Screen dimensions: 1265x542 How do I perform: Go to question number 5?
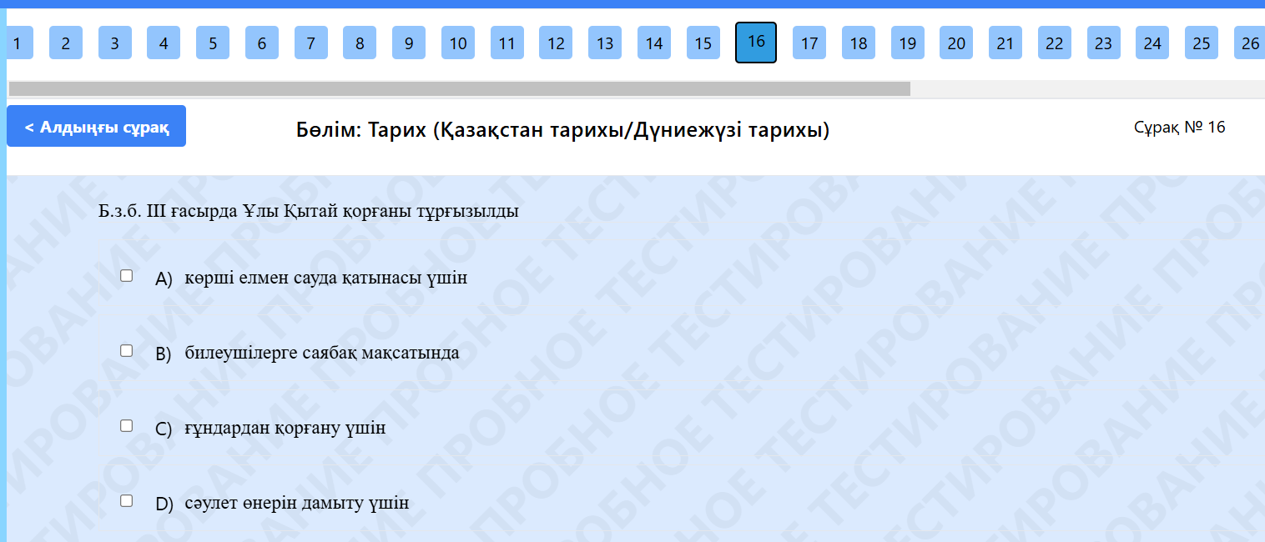click(213, 43)
